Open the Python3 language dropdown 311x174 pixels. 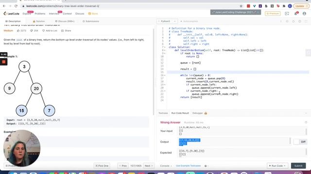(167, 21)
